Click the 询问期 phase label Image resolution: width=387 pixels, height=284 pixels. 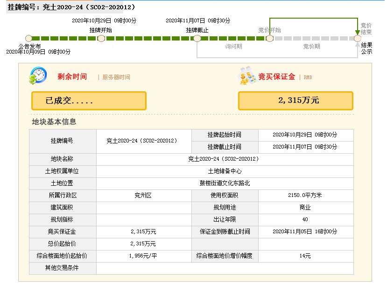(233, 47)
